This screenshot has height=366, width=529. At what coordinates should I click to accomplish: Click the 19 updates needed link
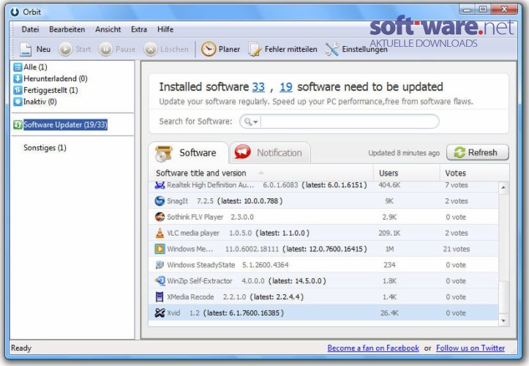[286, 87]
